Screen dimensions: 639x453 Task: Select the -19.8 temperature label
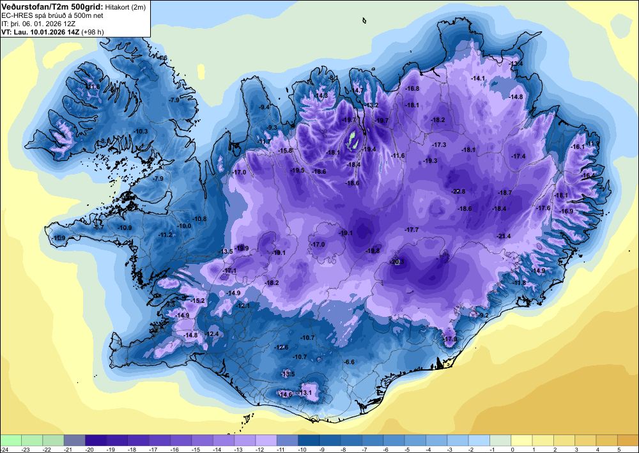point(373,250)
